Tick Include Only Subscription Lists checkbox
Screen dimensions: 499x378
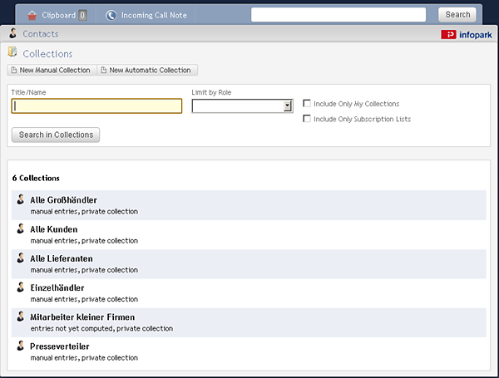pyautogui.click(x=307, y=119)
